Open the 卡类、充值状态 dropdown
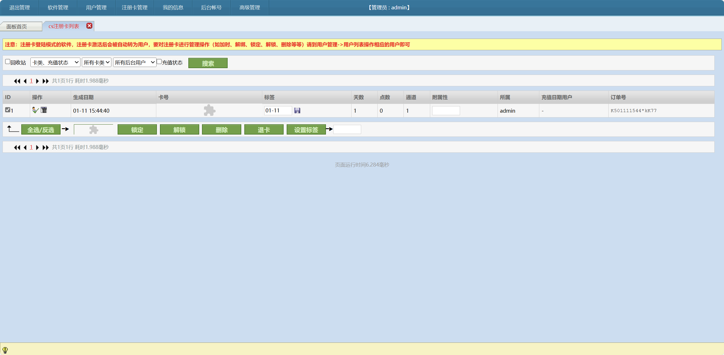Viewport: 724px width, 355px height. click(55, 62)
